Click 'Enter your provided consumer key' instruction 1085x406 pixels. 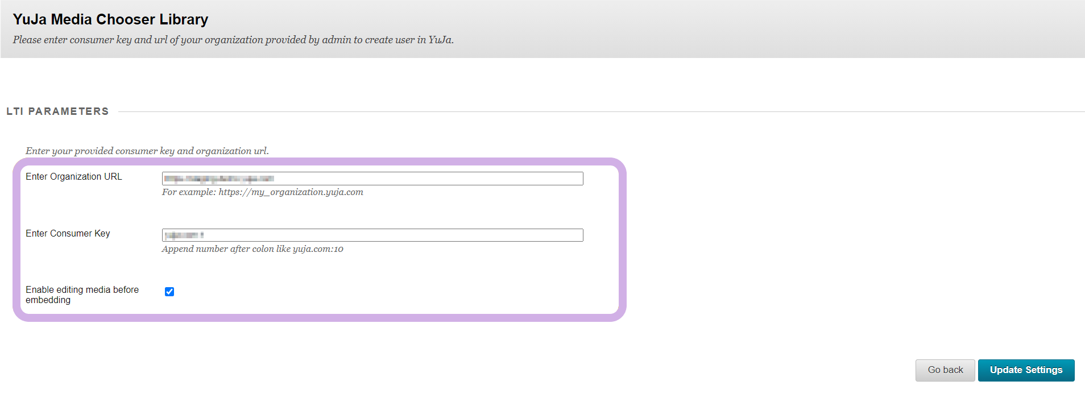pyautogui.click(x=147, y=151)
